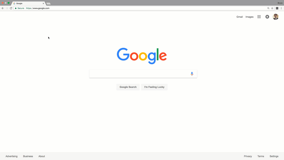Start voice search with microphone icon
Image resolution: width=284 pixels, height=160 pixels.
[192, 74]
